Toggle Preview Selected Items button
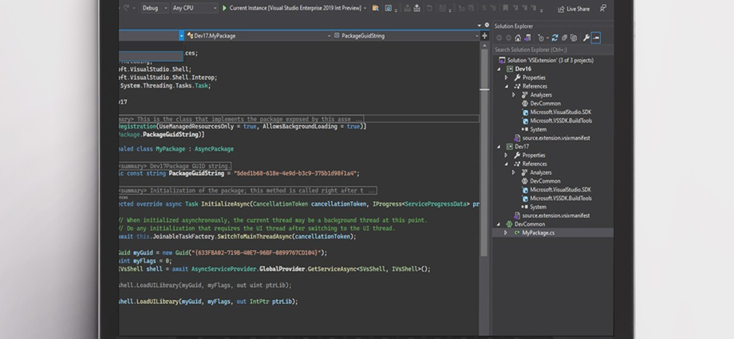734x339 pixels. [x=596, y=38]
